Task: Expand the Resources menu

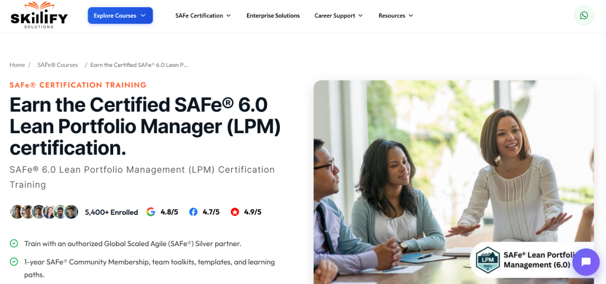Action: click(x=396, y=15)
